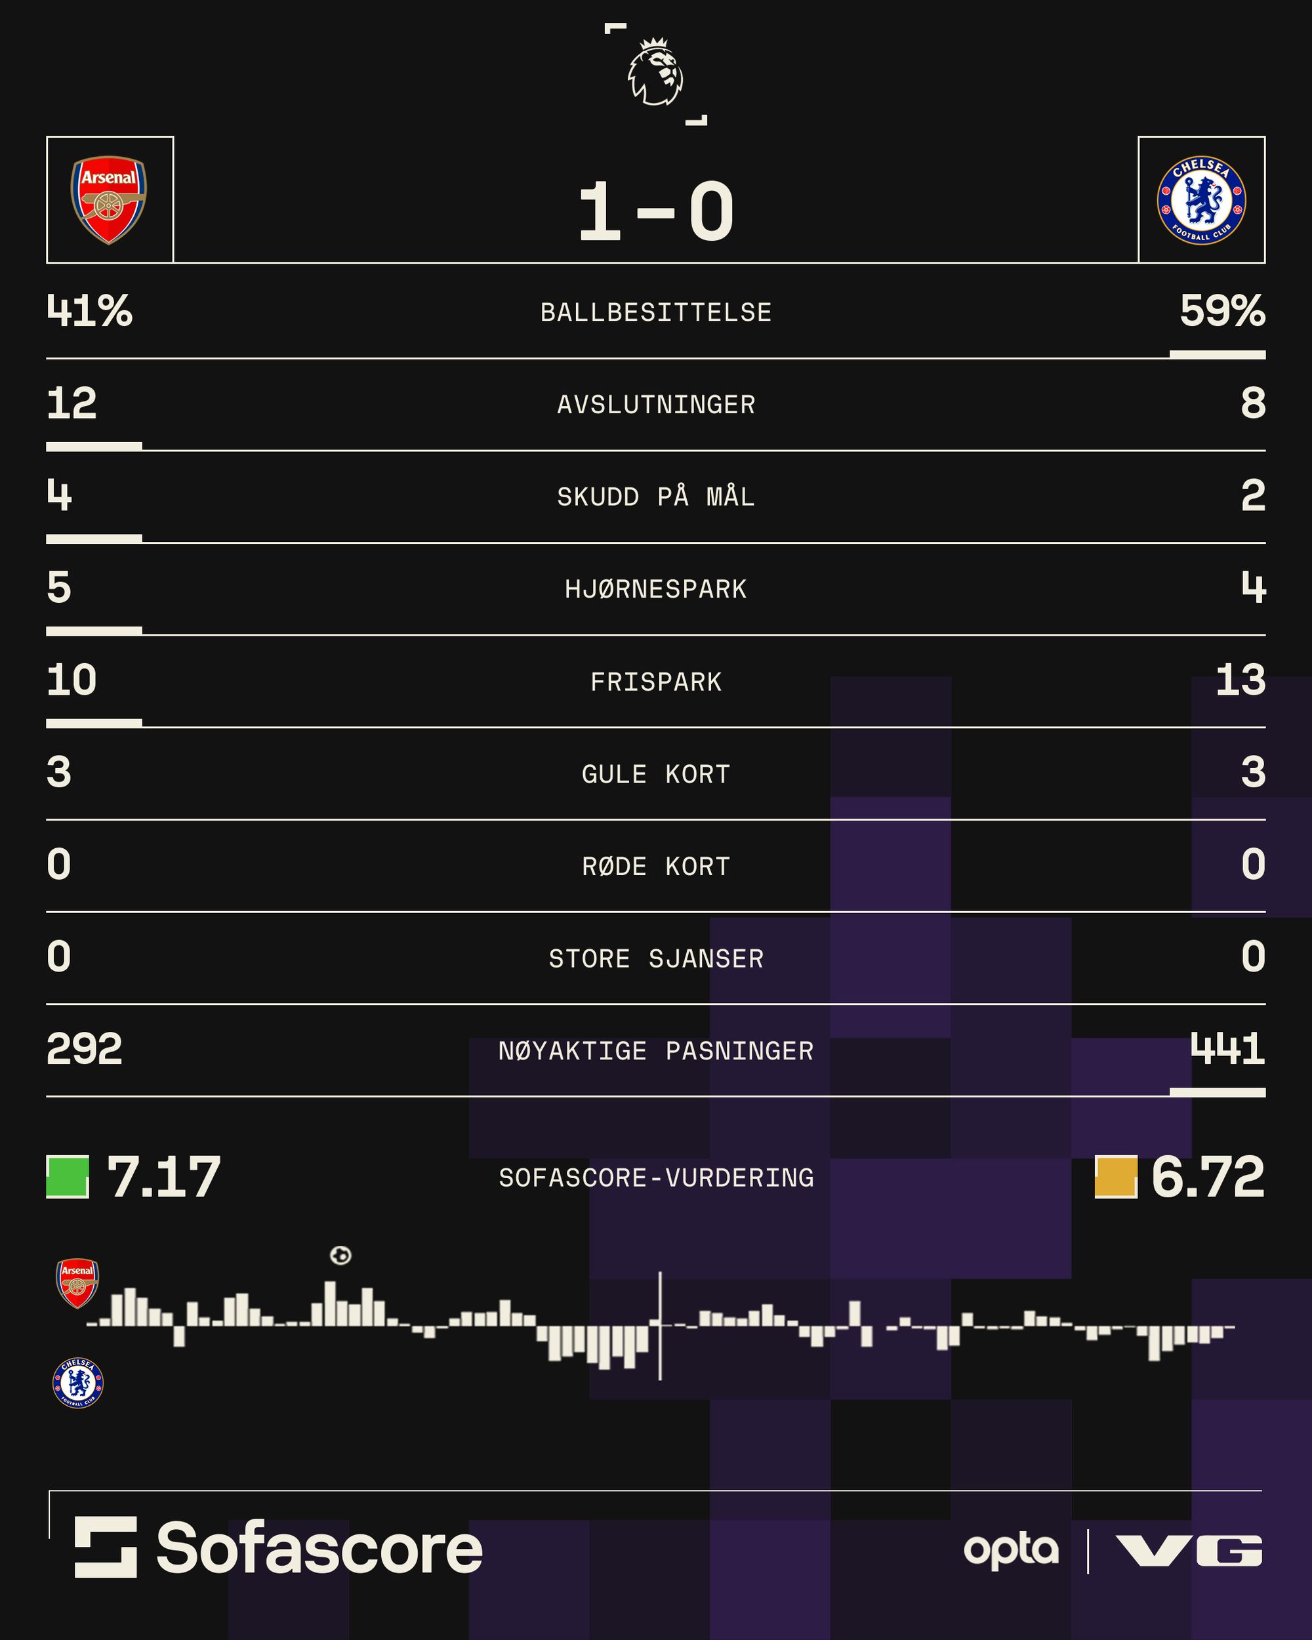Image resolution: width=1312 pixels, height=1640 pixels.
Task: Select the Avslutninger stat label
Action: [x=655, y=405]
